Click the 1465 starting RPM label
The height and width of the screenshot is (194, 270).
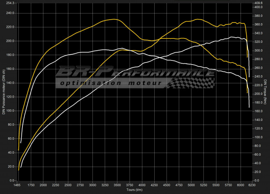coord(18,185)
